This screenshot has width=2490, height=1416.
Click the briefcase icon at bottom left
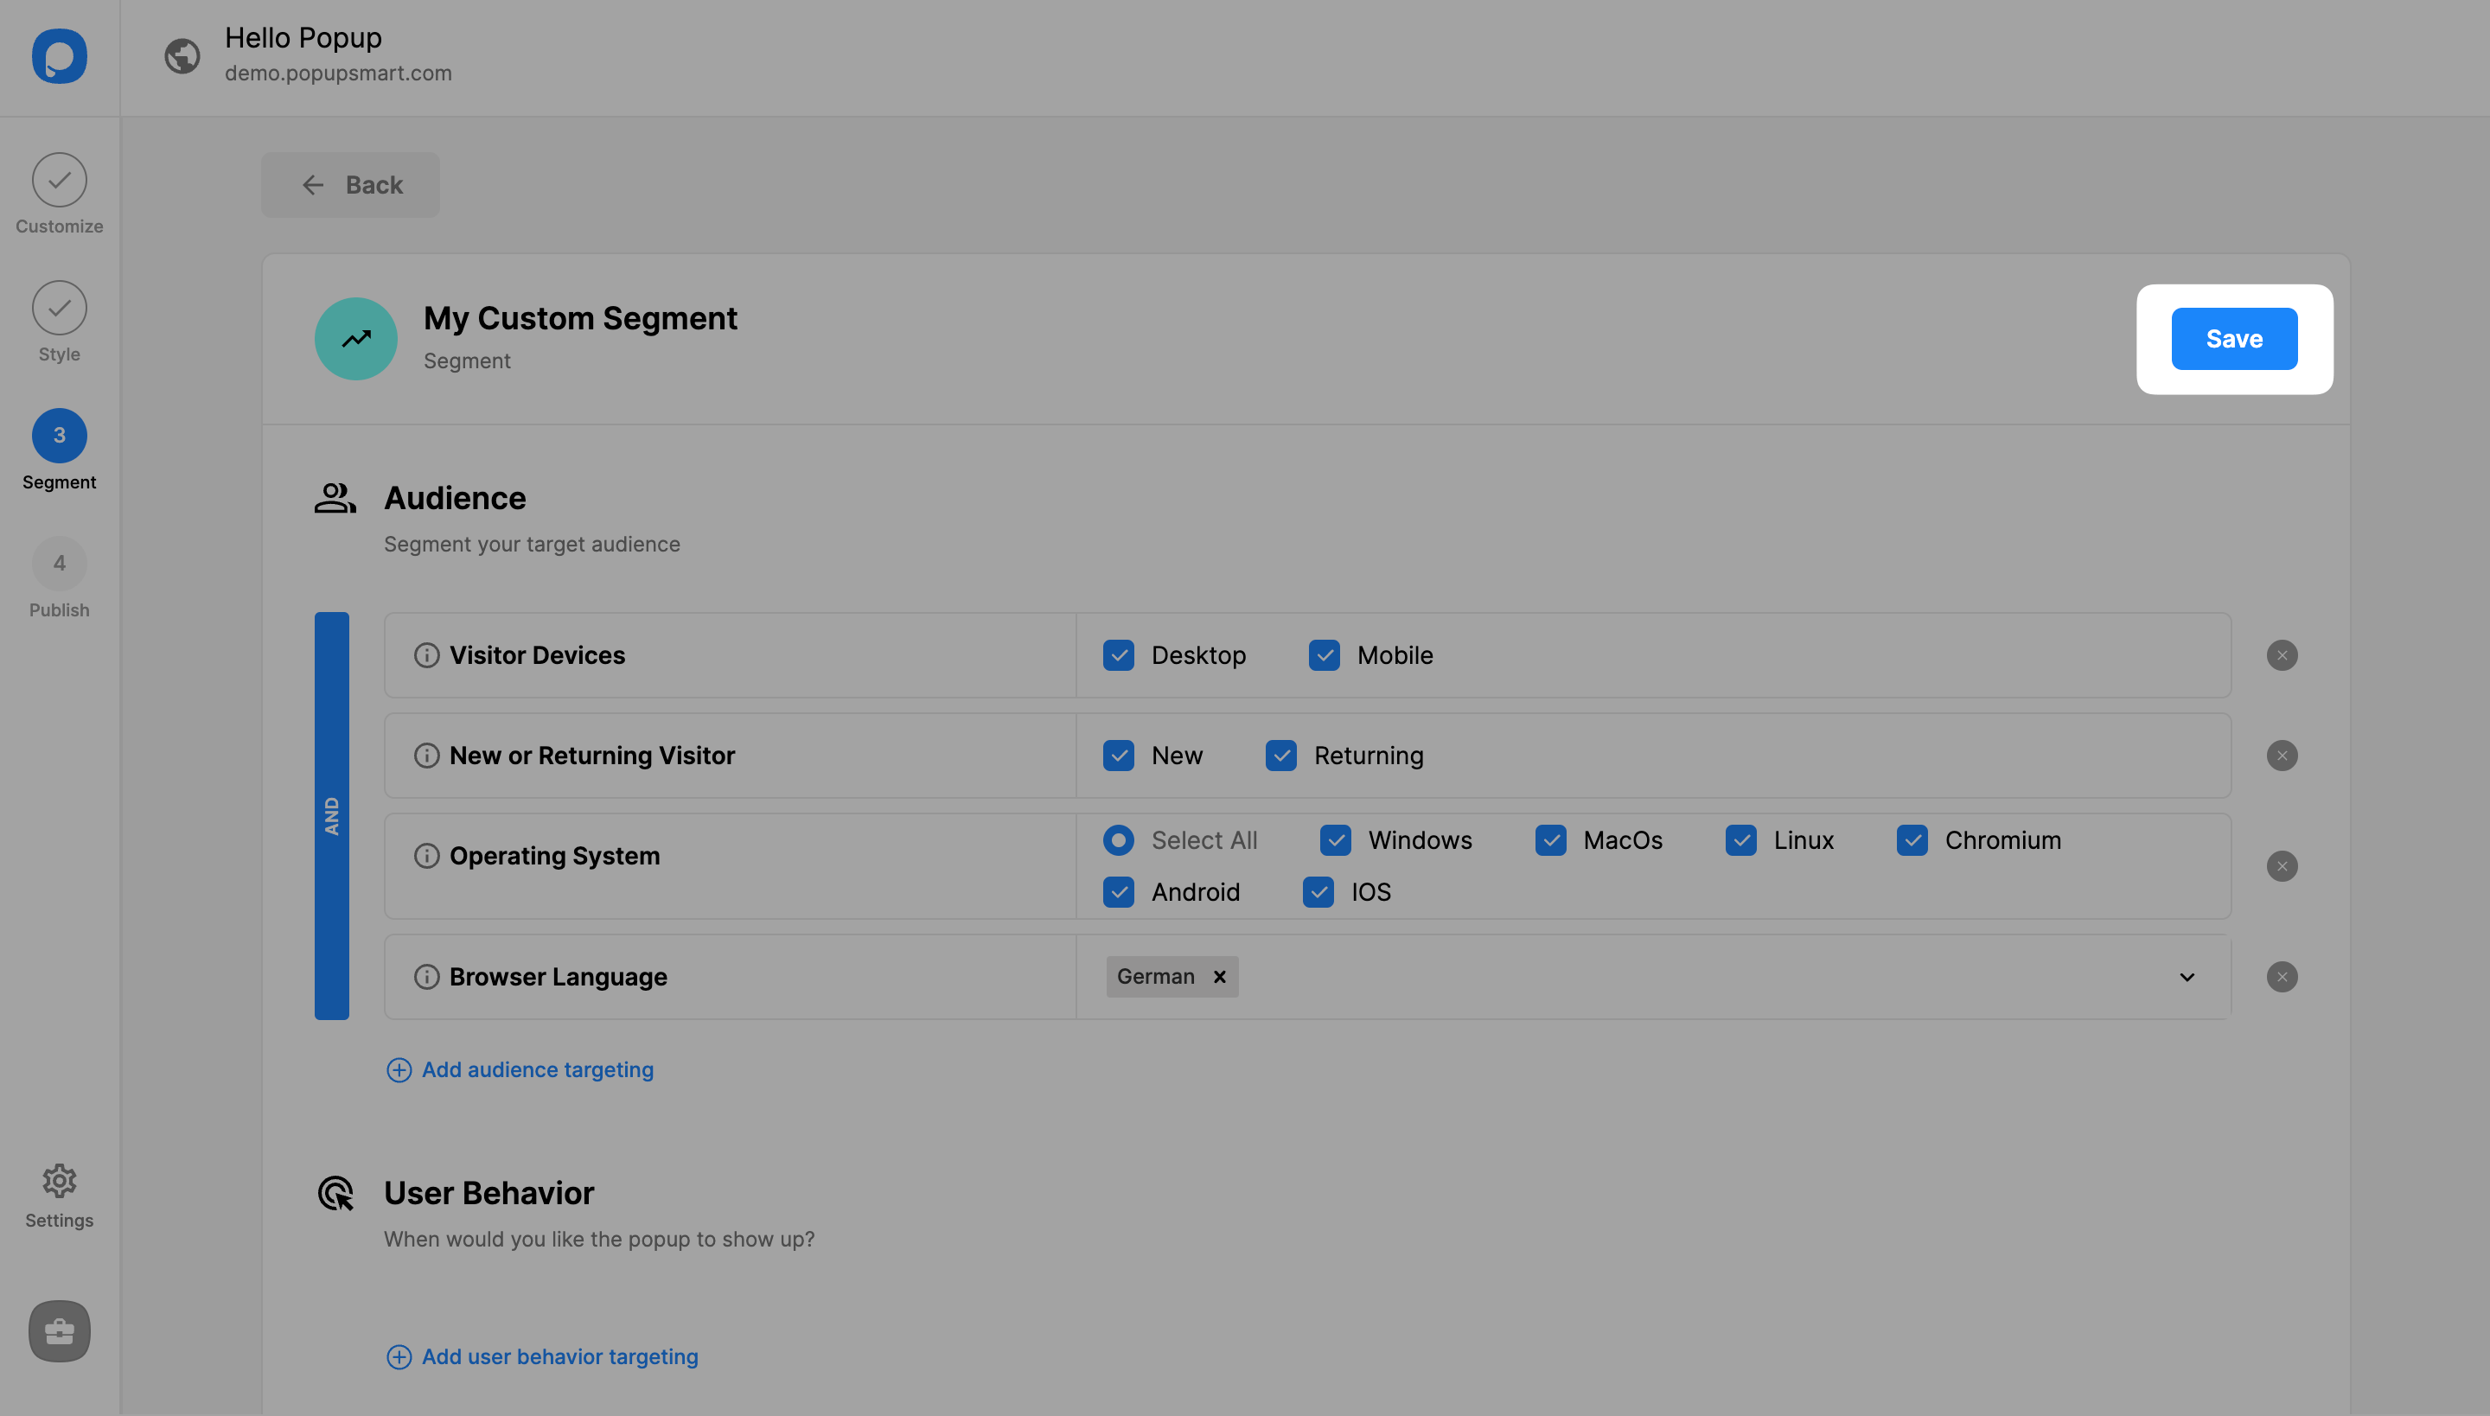(60, 1330)
